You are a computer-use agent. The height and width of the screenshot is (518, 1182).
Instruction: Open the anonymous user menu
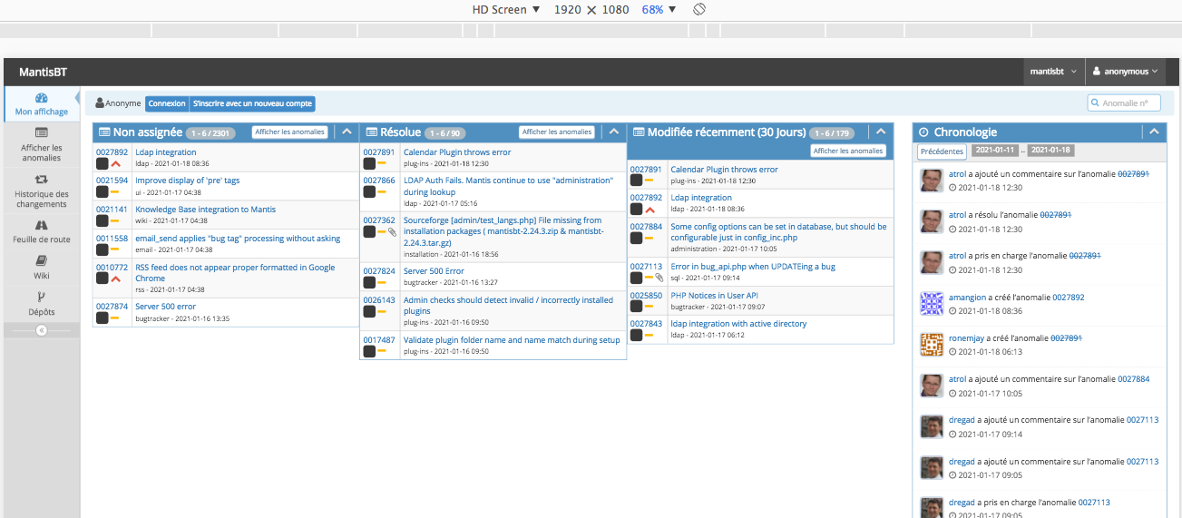pyautogui.click(x=1126, y=72)
